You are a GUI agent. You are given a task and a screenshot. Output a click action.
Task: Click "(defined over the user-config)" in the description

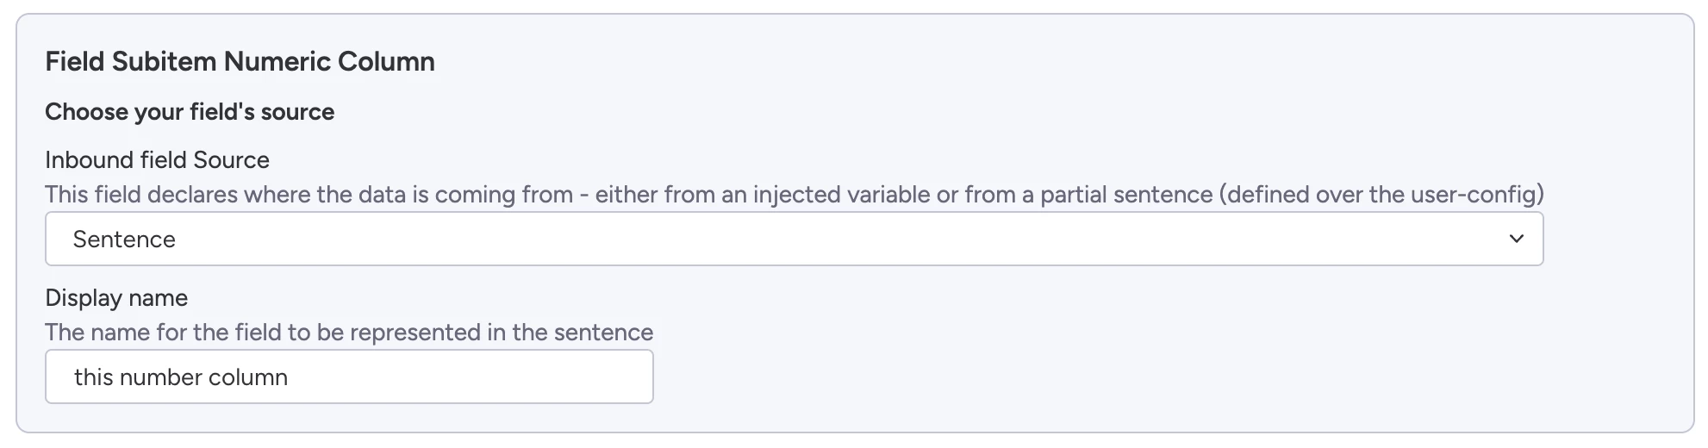pos(1381,195)
